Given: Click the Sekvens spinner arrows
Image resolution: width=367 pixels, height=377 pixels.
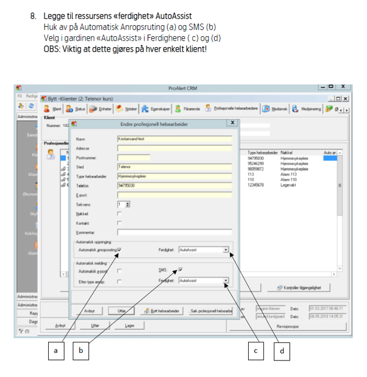Looking at the screenshot, I should click(x=127, y=204).
